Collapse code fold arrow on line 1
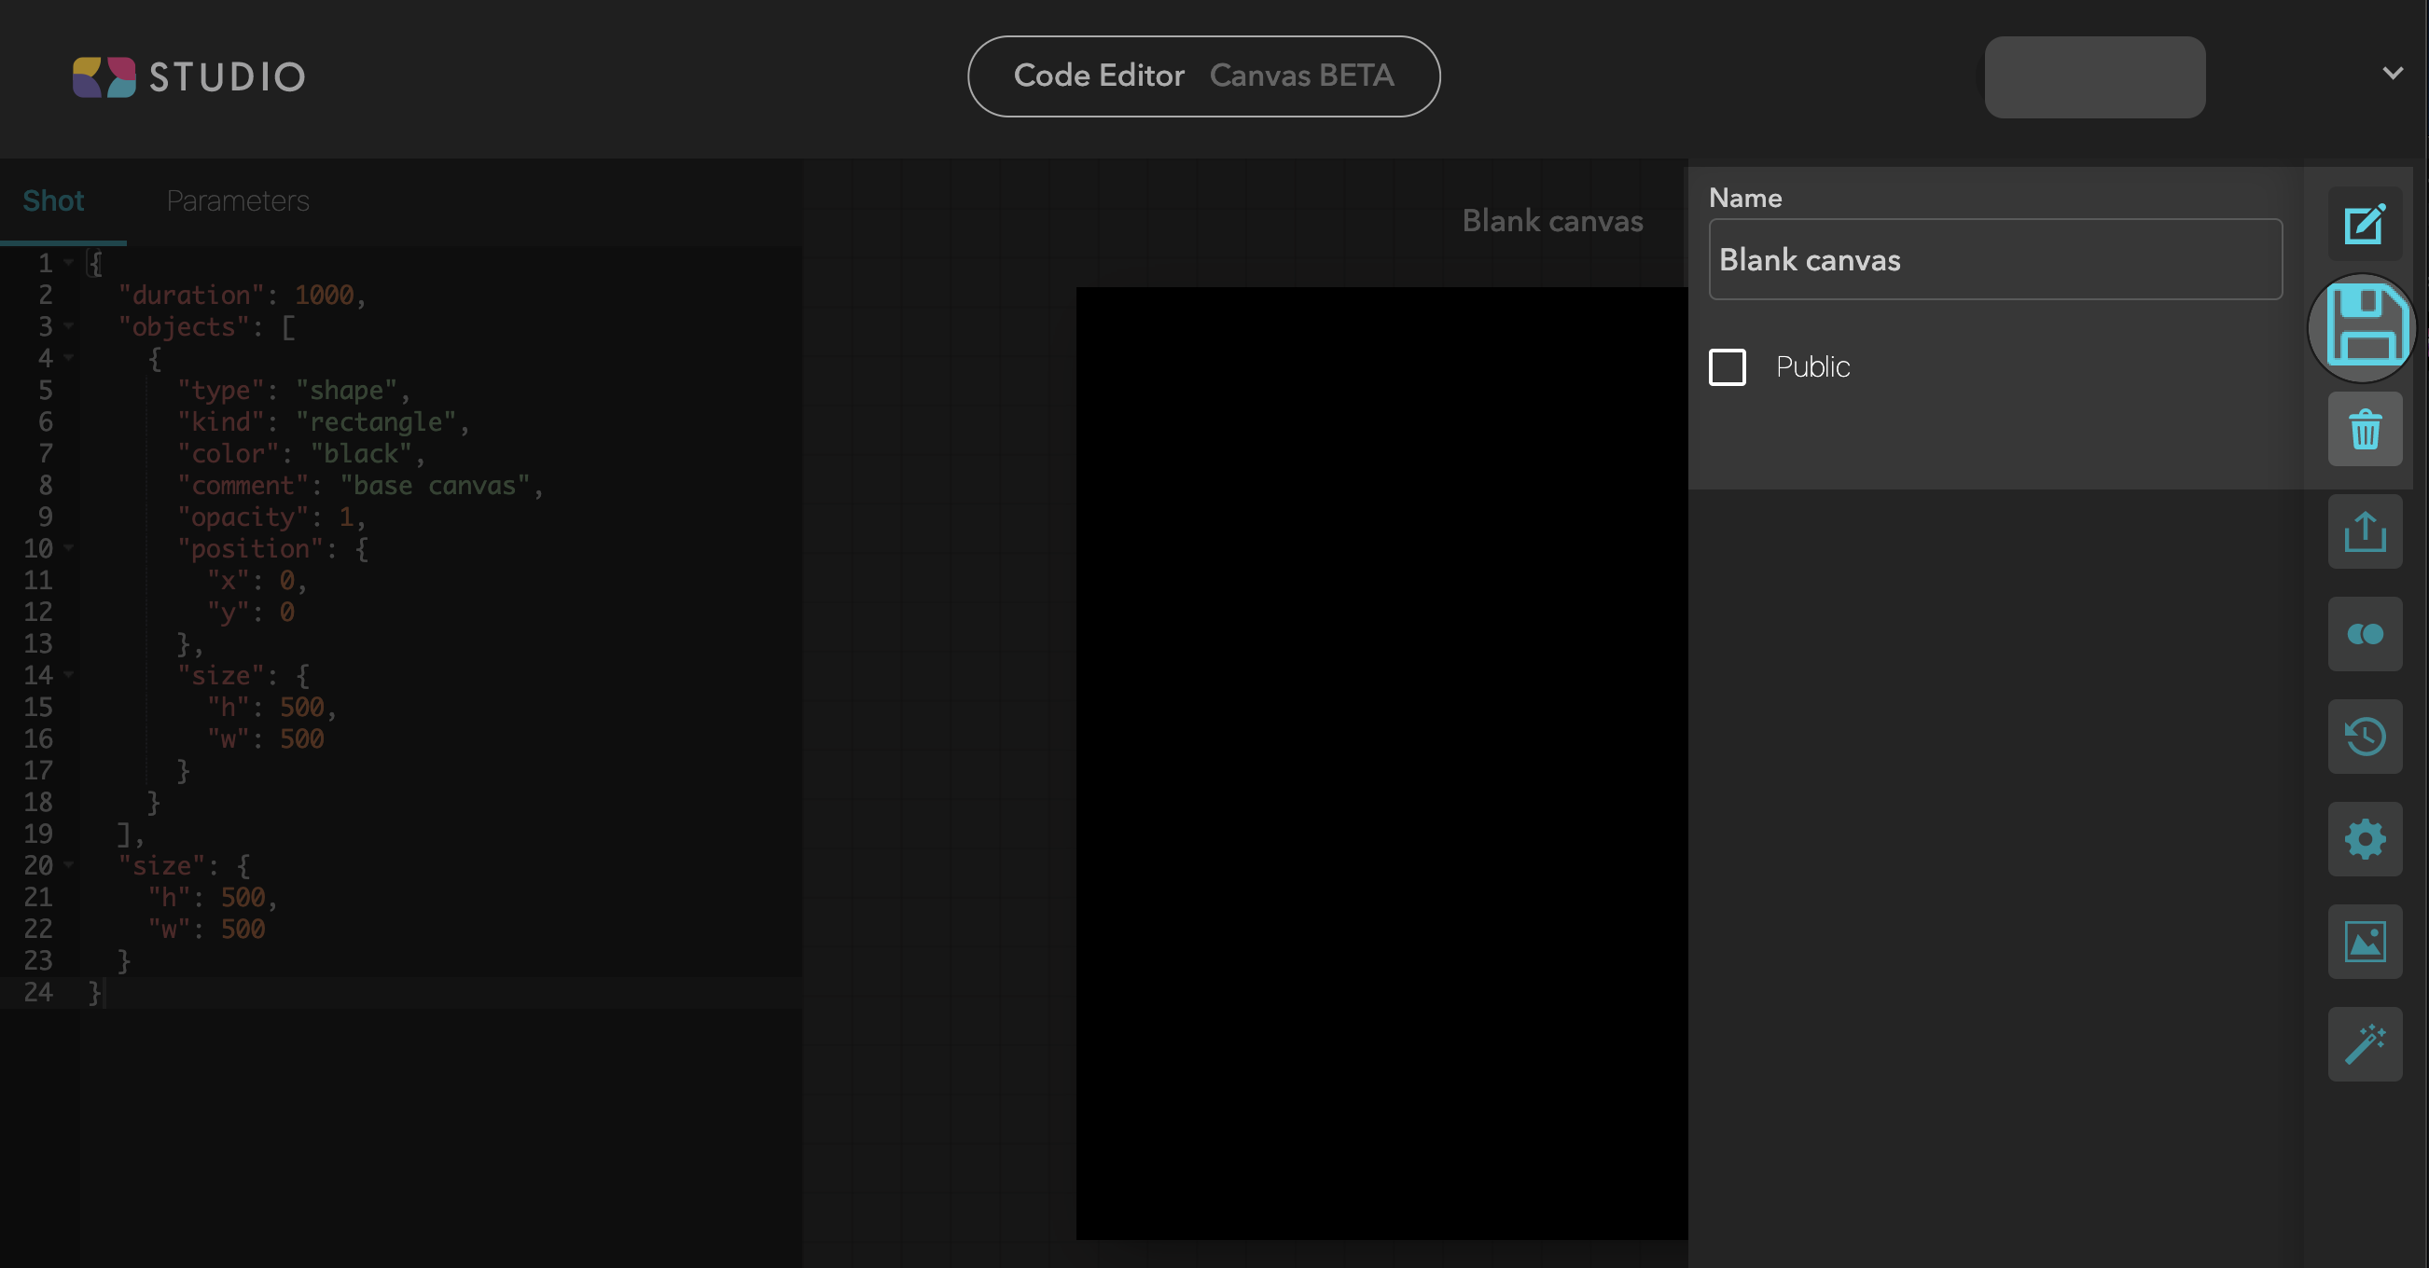 tap(69, 263)
